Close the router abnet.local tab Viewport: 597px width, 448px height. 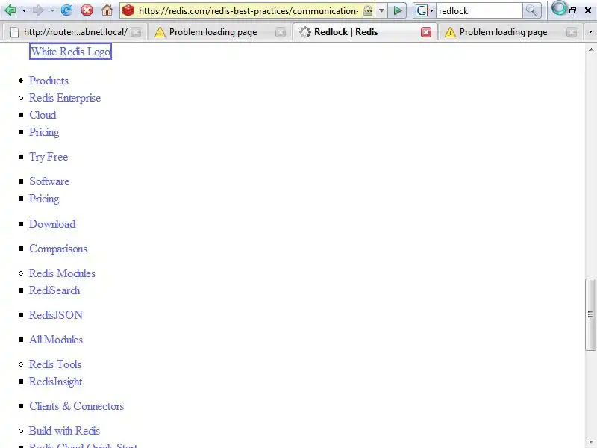pos(135,32)
